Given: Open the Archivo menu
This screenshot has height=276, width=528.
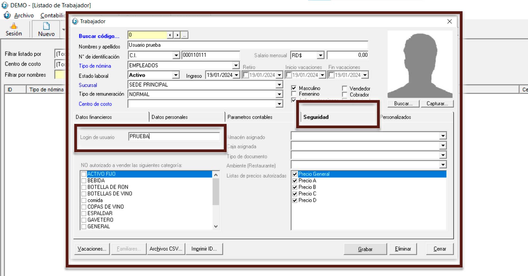Looking at the screenshot, I should coord(24,16).
